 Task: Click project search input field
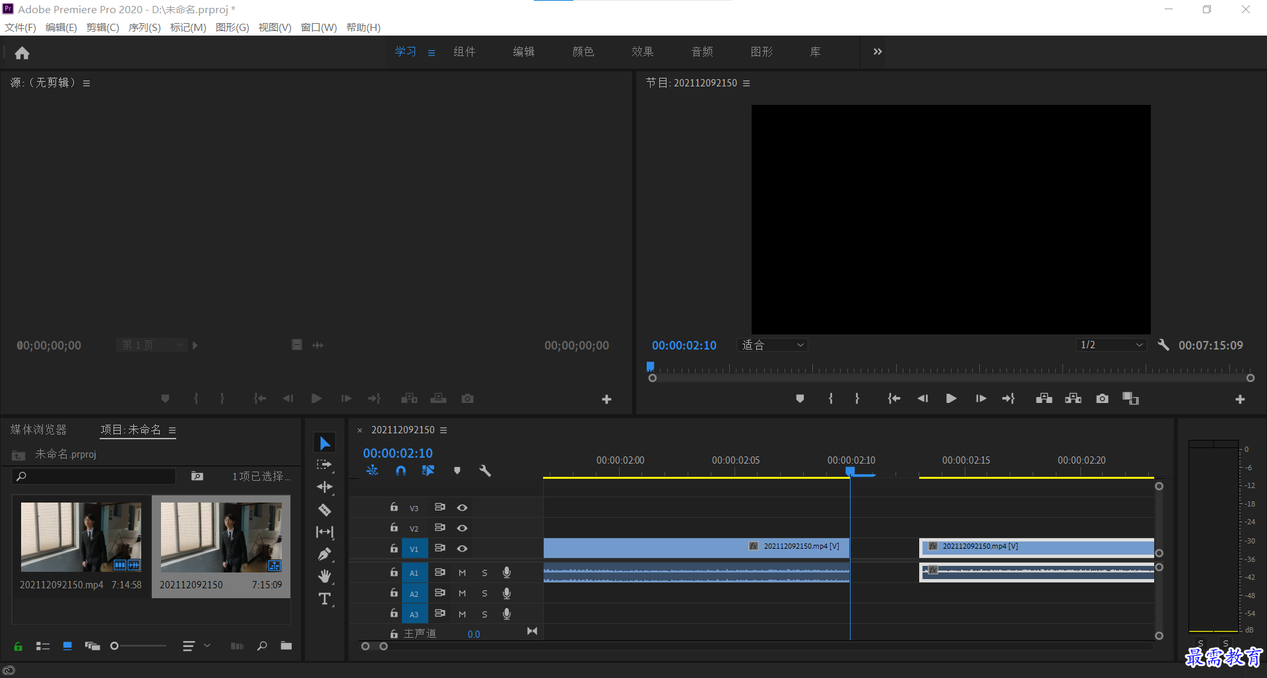point(94,476)
